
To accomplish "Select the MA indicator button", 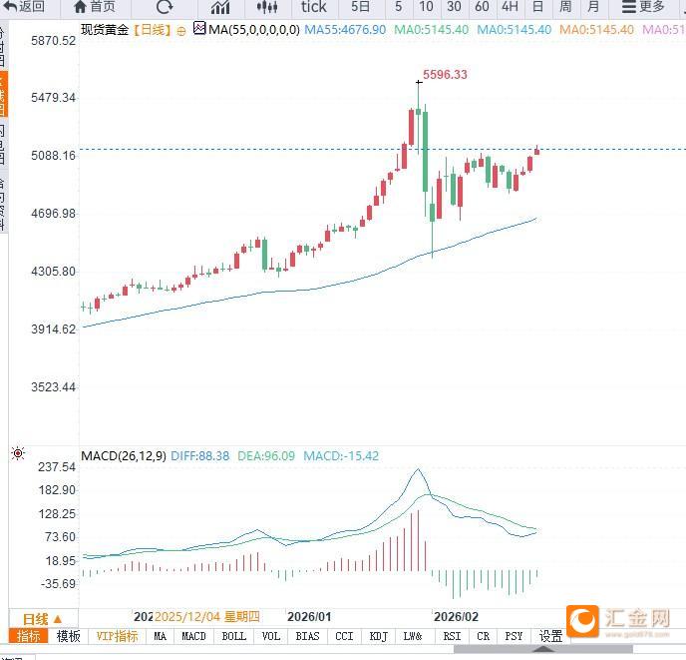I will 161,636.
